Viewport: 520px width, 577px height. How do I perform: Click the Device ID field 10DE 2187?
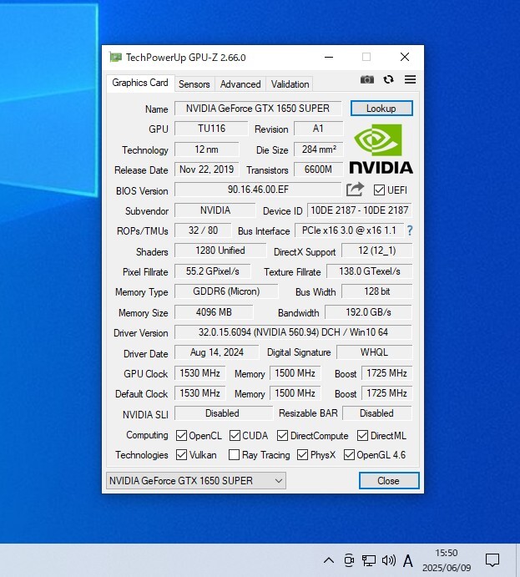tap(359, 210)
